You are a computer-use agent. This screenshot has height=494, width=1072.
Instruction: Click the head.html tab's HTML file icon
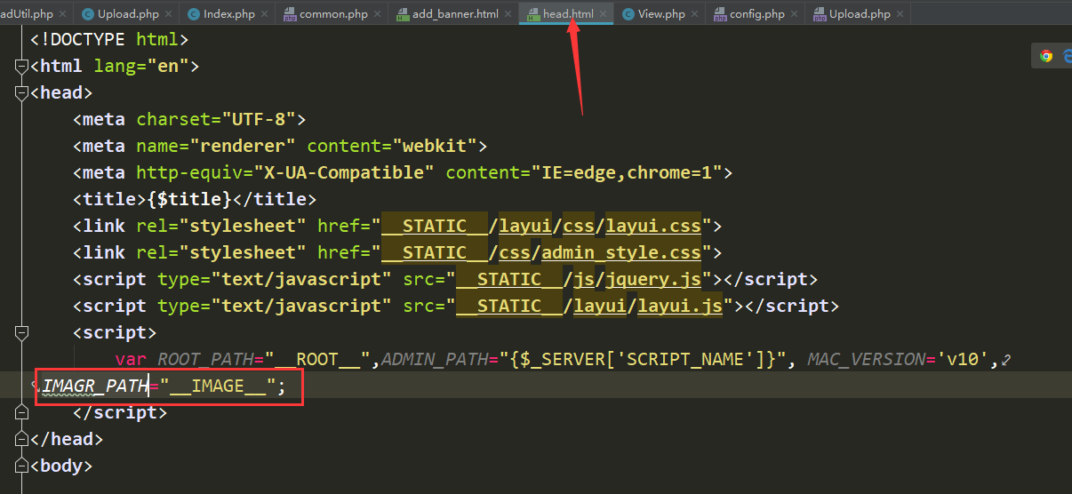(533, 14)
